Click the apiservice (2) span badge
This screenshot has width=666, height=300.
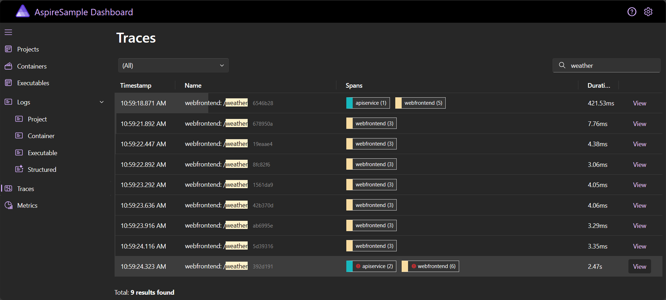click(371, 266)
